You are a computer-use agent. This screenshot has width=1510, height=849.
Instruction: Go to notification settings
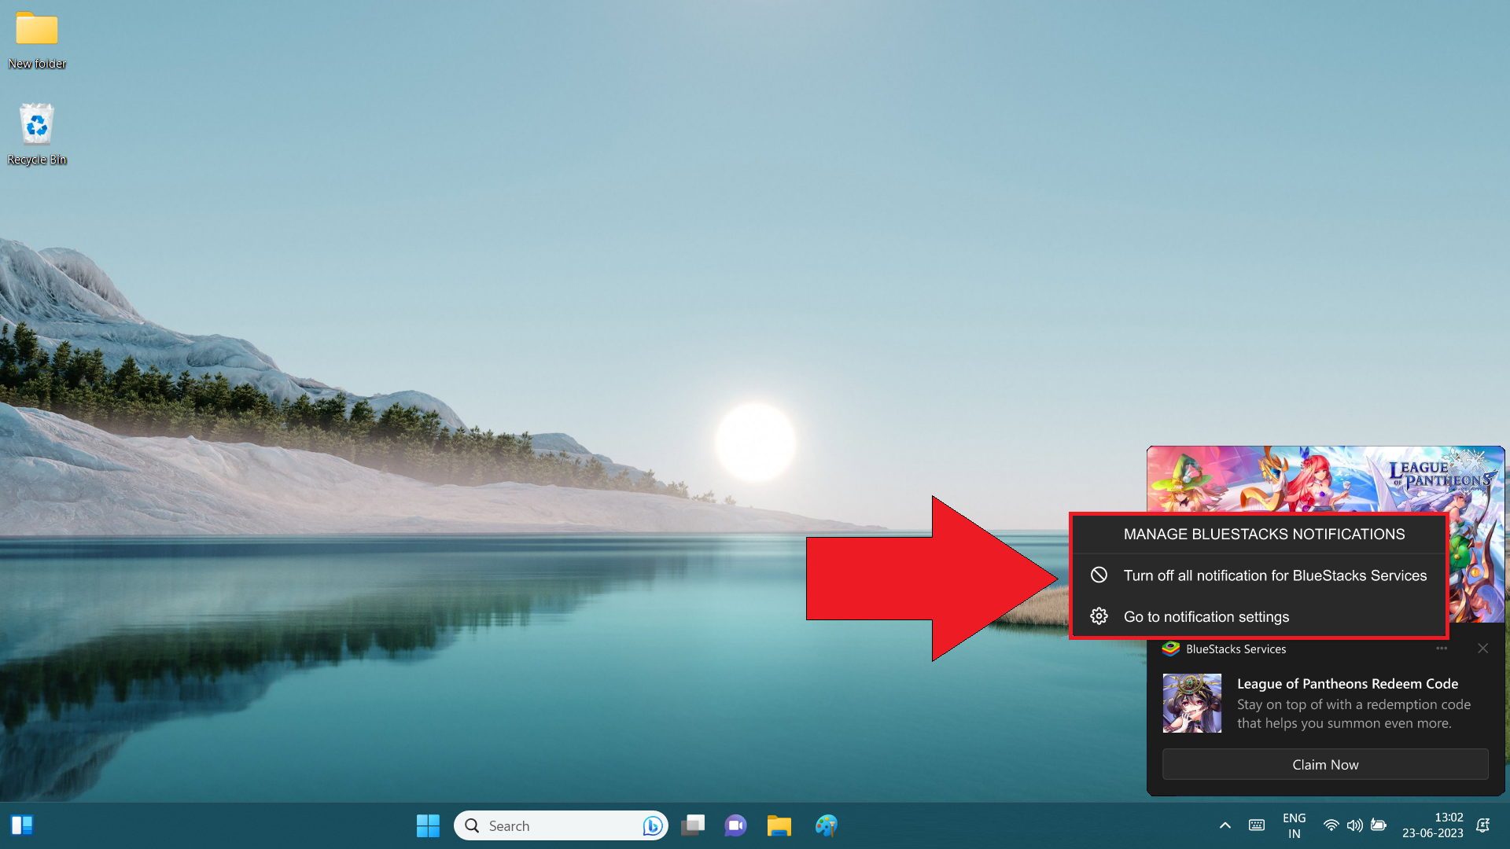pos(1206,616)
